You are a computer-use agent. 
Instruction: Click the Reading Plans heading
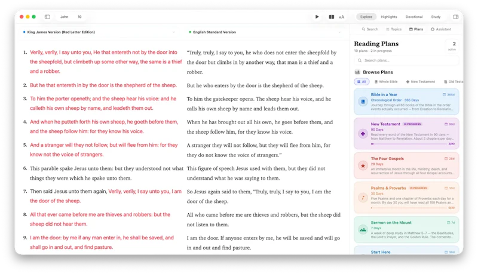pos(376,44)
